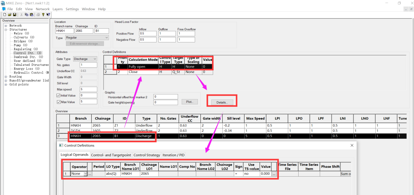Switch to Control- and Targetpoint tab

(111, 155)
